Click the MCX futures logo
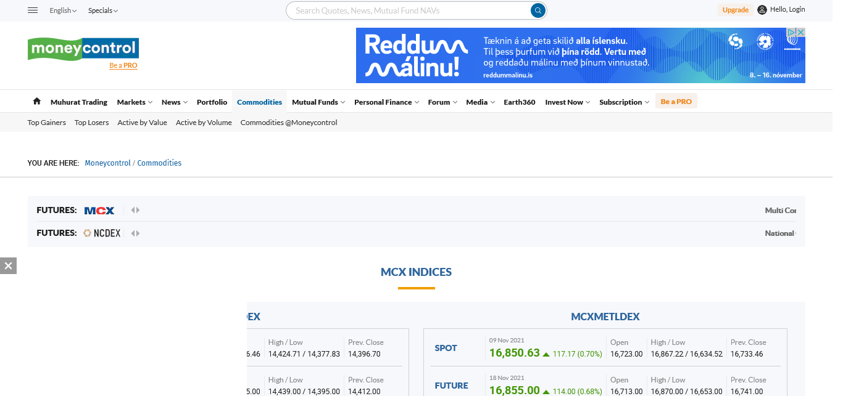Viewport: 843px width, 396px height. point(99,211)
